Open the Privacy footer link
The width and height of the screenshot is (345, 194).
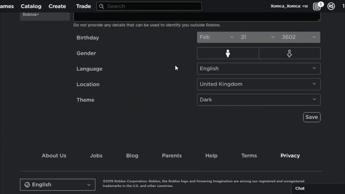pyautogui.click(x=290, y=156)
